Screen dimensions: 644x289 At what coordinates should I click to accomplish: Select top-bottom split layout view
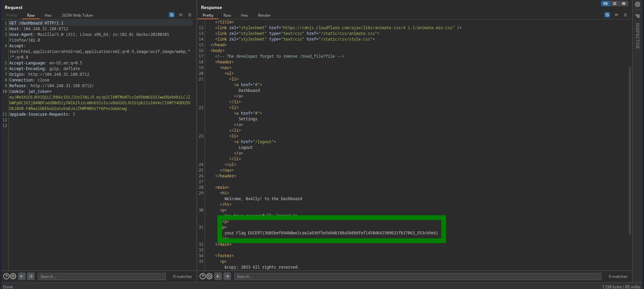point(614,4)
